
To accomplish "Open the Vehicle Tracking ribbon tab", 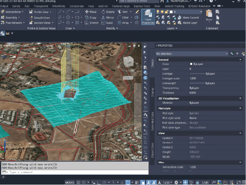I will click(x=174, y=6).
